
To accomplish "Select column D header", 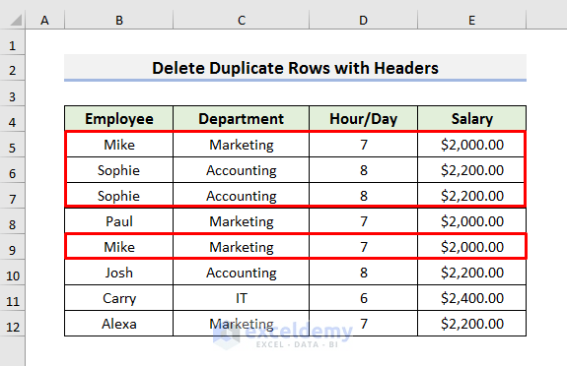I will click(x=364, y=20).
